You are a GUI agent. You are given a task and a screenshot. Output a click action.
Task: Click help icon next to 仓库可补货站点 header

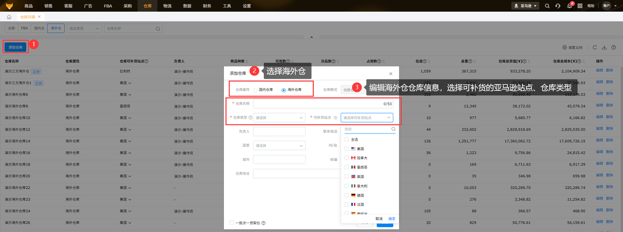[x=147, y=62]
